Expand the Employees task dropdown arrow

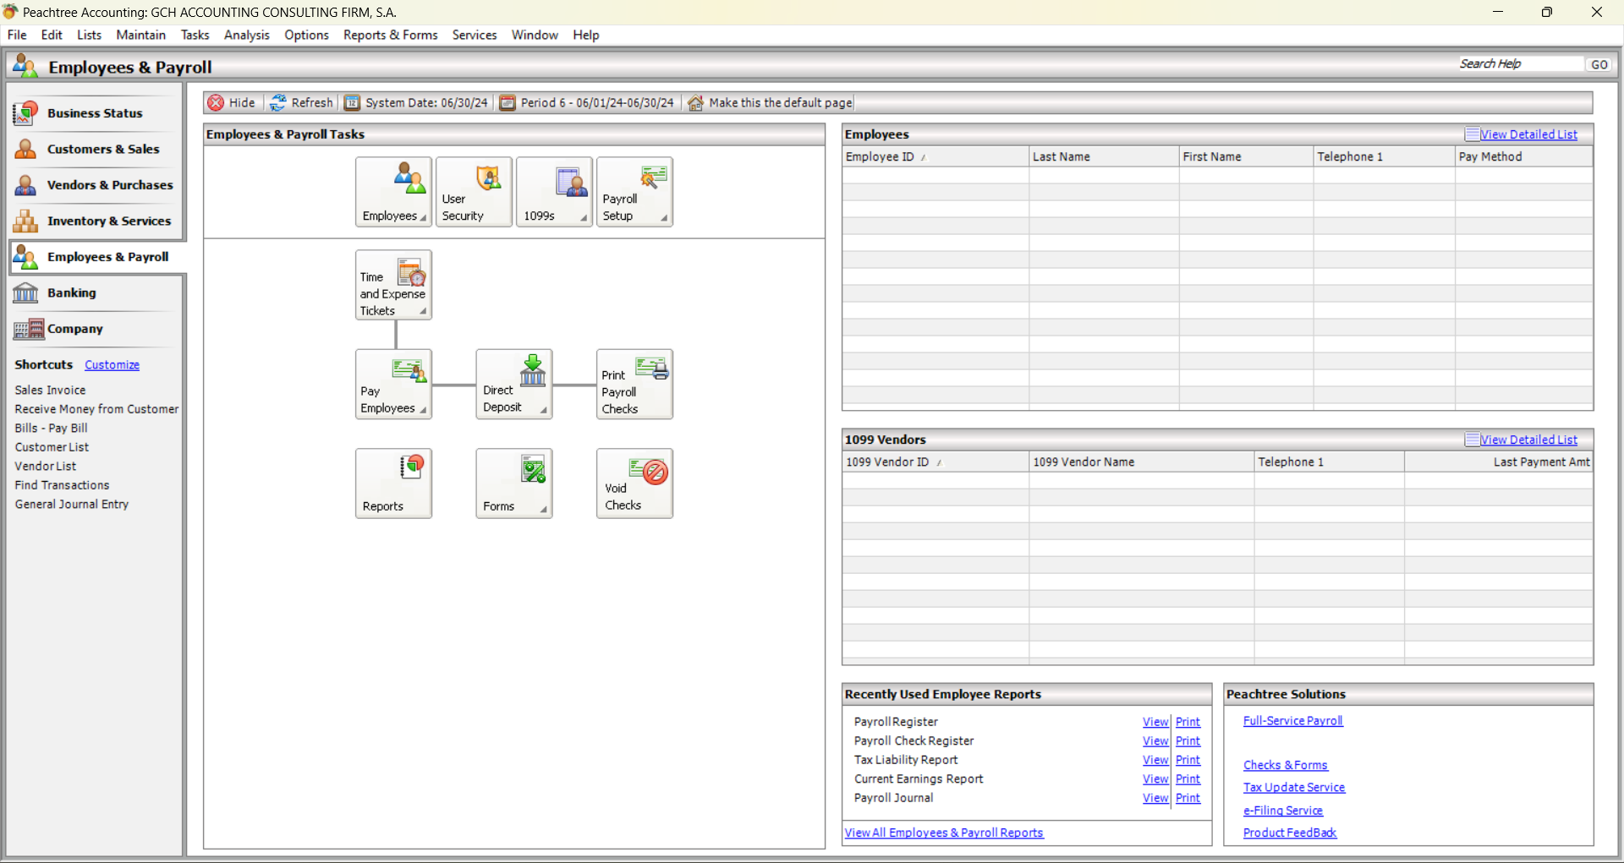click(x=423, y=218)
